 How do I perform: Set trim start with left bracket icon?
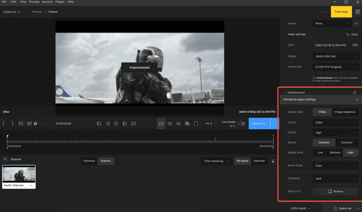tap(4, 123)
